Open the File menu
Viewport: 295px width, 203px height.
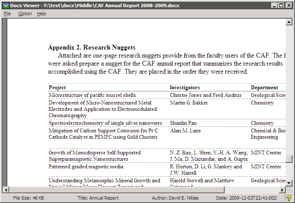pos(7,14)
